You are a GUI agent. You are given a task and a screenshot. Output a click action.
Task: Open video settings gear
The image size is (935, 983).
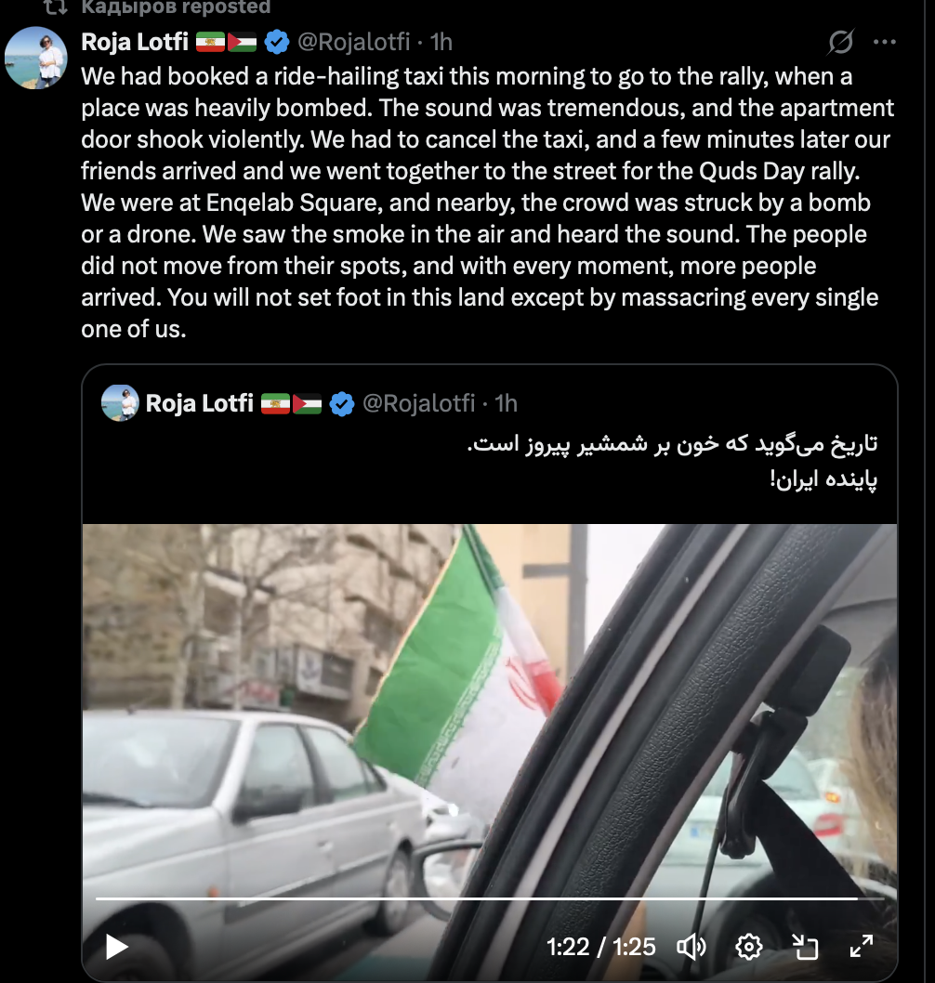[x=749, y=947]
